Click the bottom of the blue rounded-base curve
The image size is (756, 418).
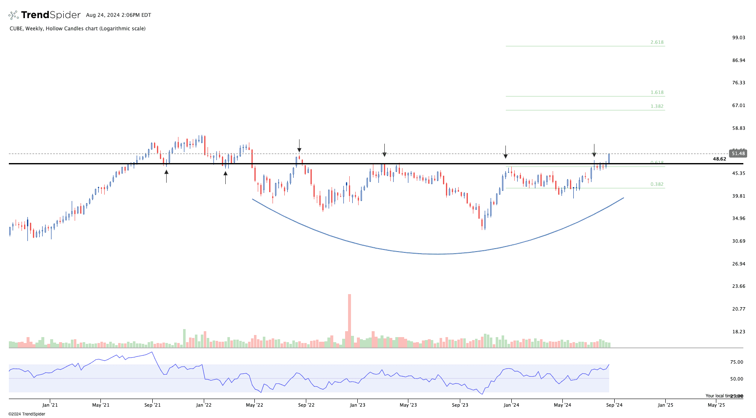(437, 254)
